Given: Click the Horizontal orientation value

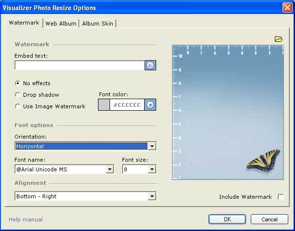Looking at the screenshot, I should [x=82, y=146].
